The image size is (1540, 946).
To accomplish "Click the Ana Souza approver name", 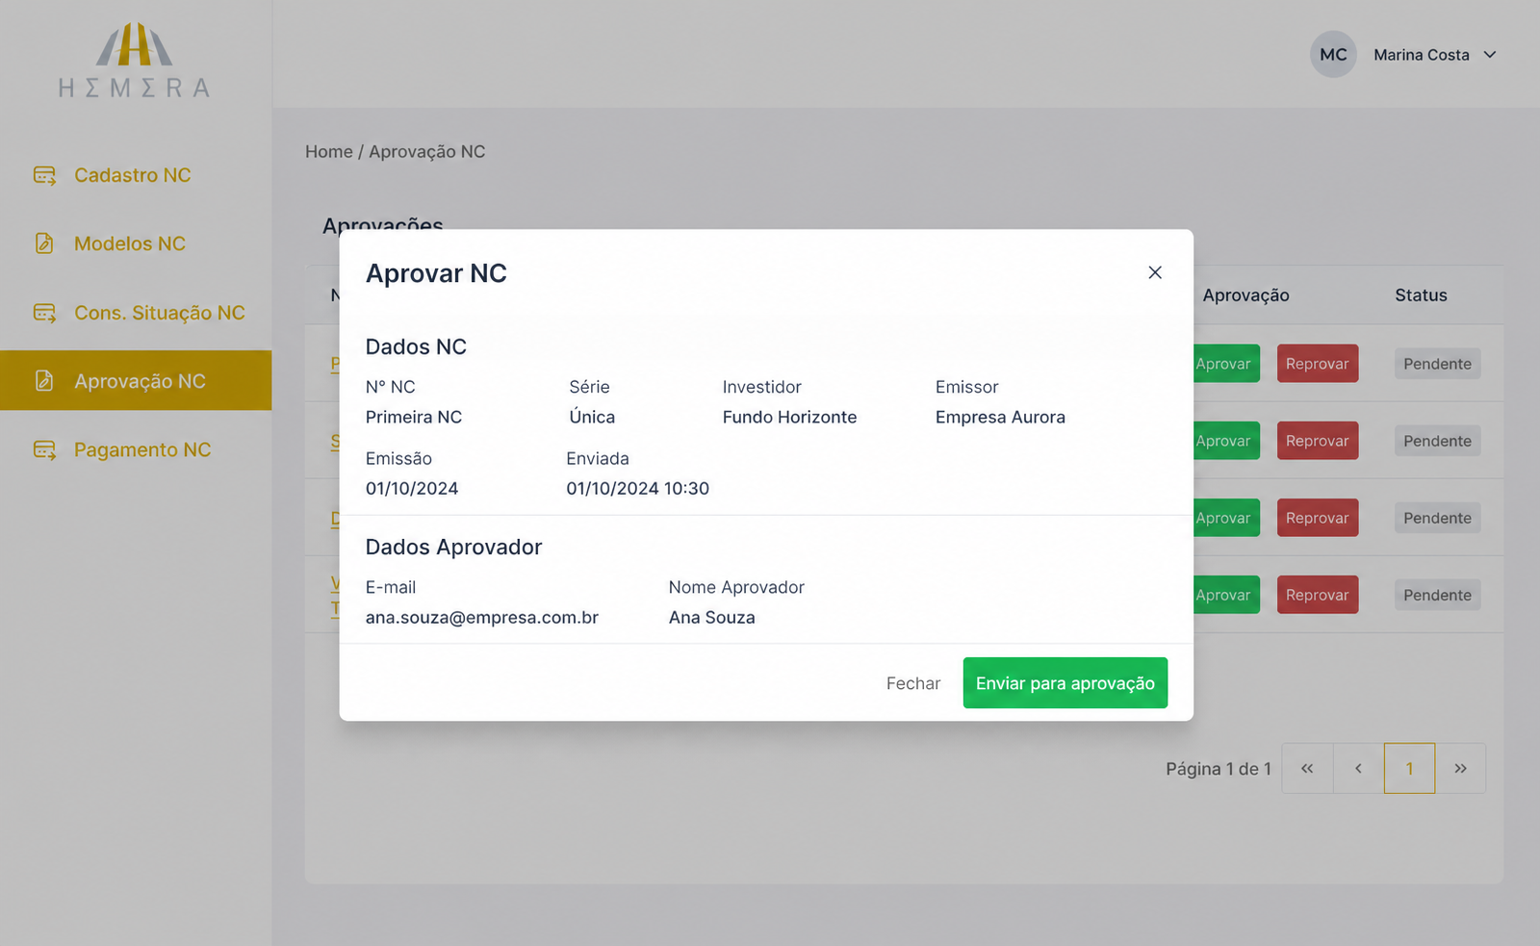I will point(711,617).
